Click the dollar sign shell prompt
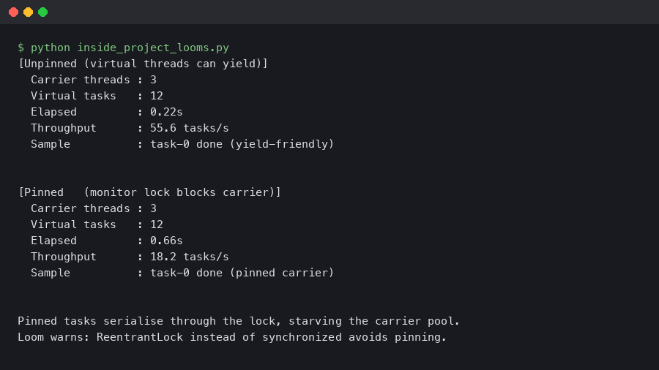Image resolution: width=659 pixels, height=370 pixels. tap(21, 48)
